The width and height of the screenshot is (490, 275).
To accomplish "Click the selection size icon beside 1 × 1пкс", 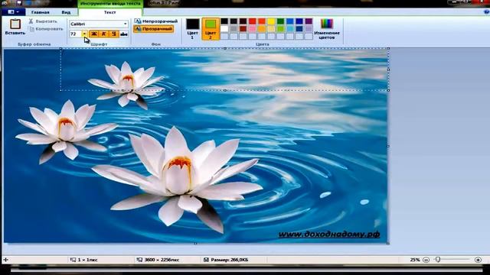I will 73,260.
